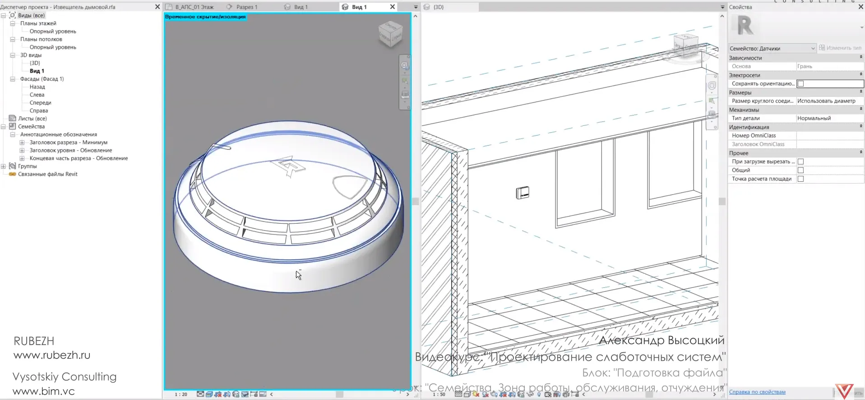
Task: Open the Справка по свойствам link
Action: coord(757,392)
